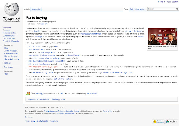Open the Aston Villa press photo
Image resolution: width=179 pixels, height=126 pixels.
[162, 37]
